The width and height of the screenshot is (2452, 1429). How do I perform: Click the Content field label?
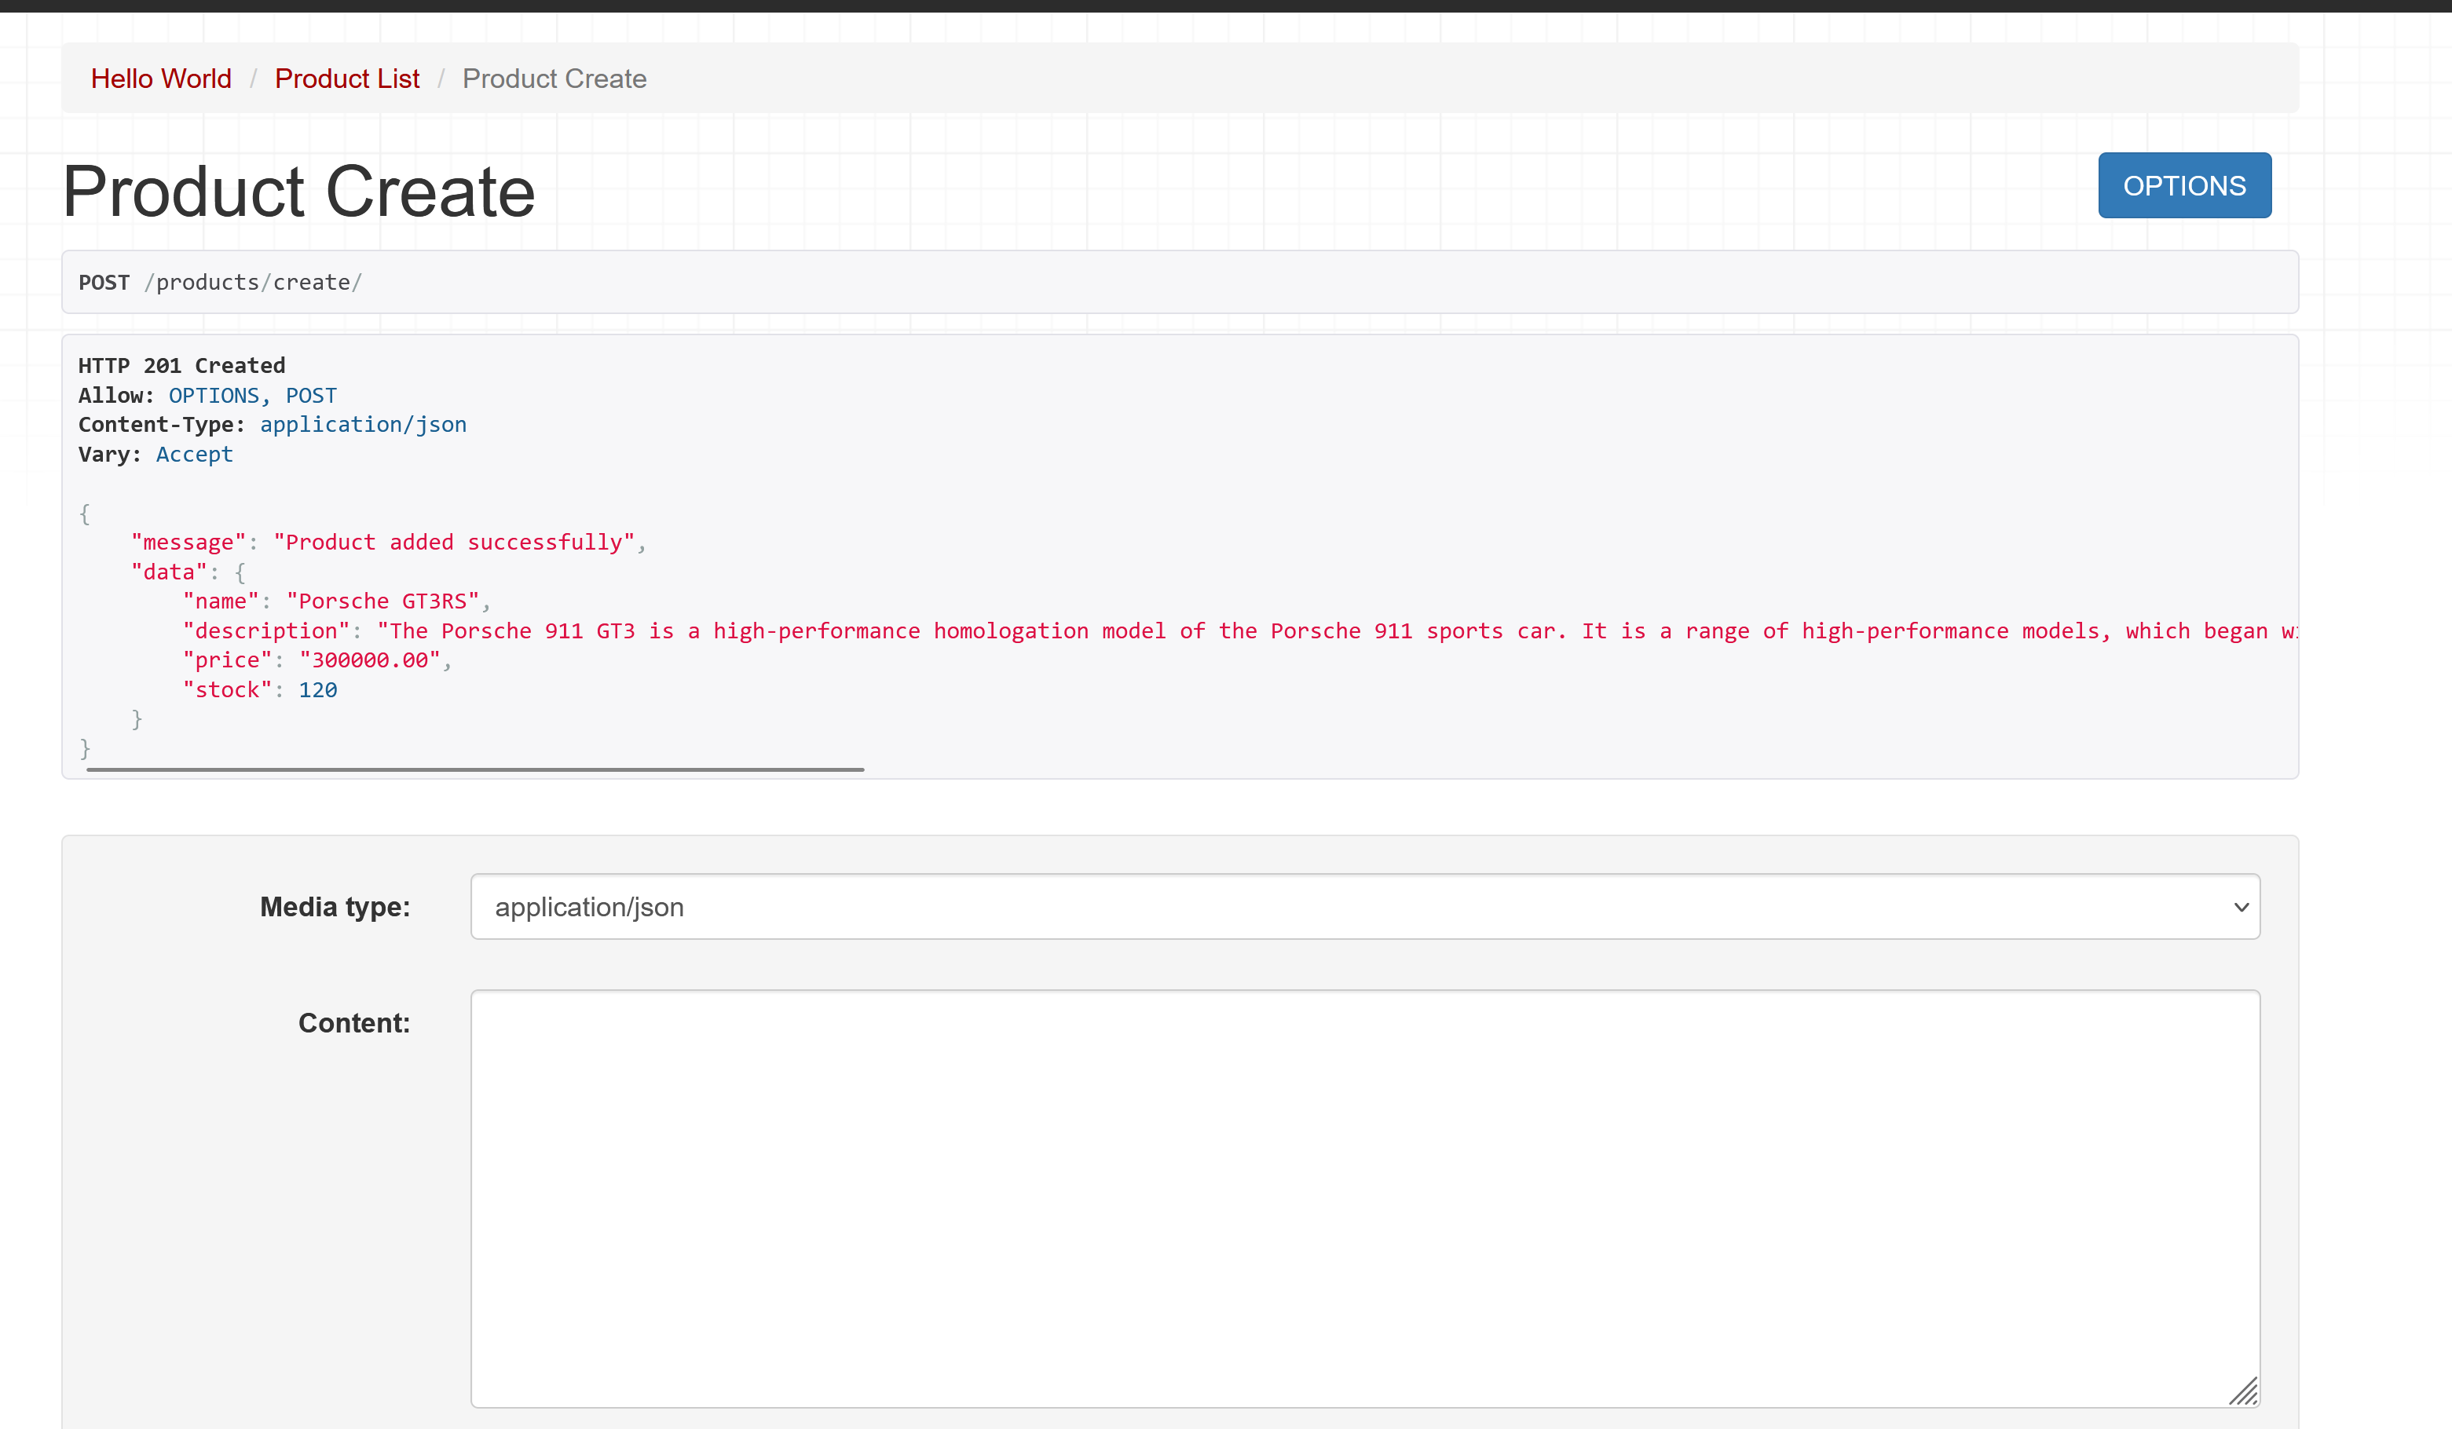354,1023
